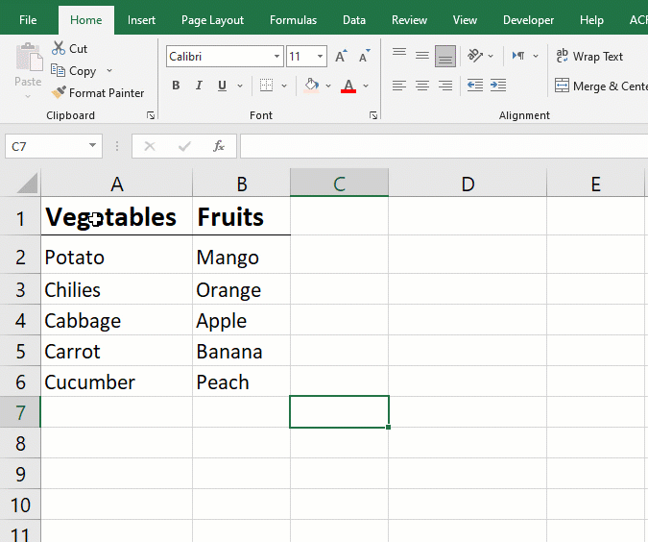
Task: Click the Cut scissors icon
Action: pyautogui.click(x=59, y=48)
